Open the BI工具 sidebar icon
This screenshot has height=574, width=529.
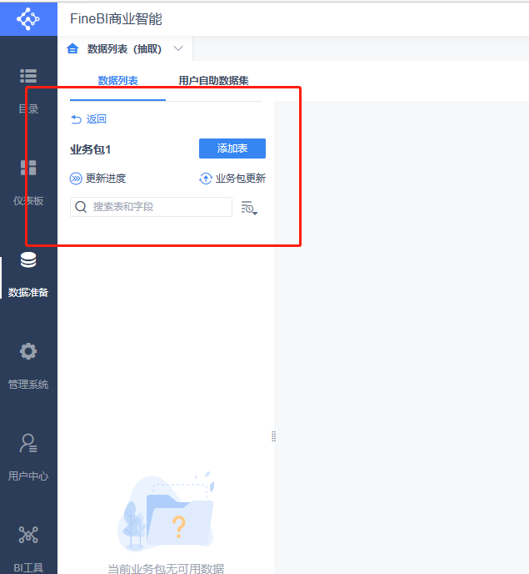[x=28, y=535]
